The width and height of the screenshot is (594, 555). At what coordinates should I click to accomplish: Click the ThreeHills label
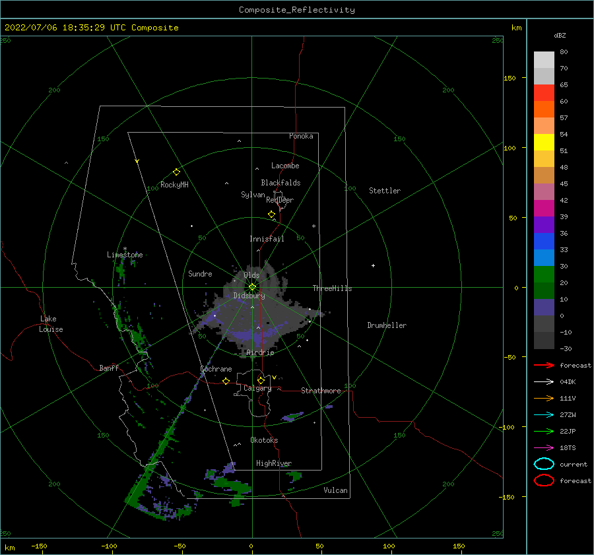pos(332,288)
